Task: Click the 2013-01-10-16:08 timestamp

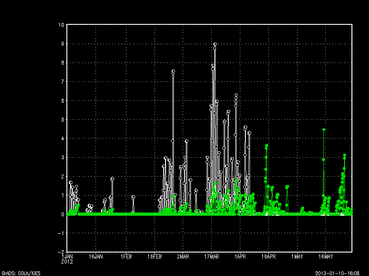Action: point(337,273)
